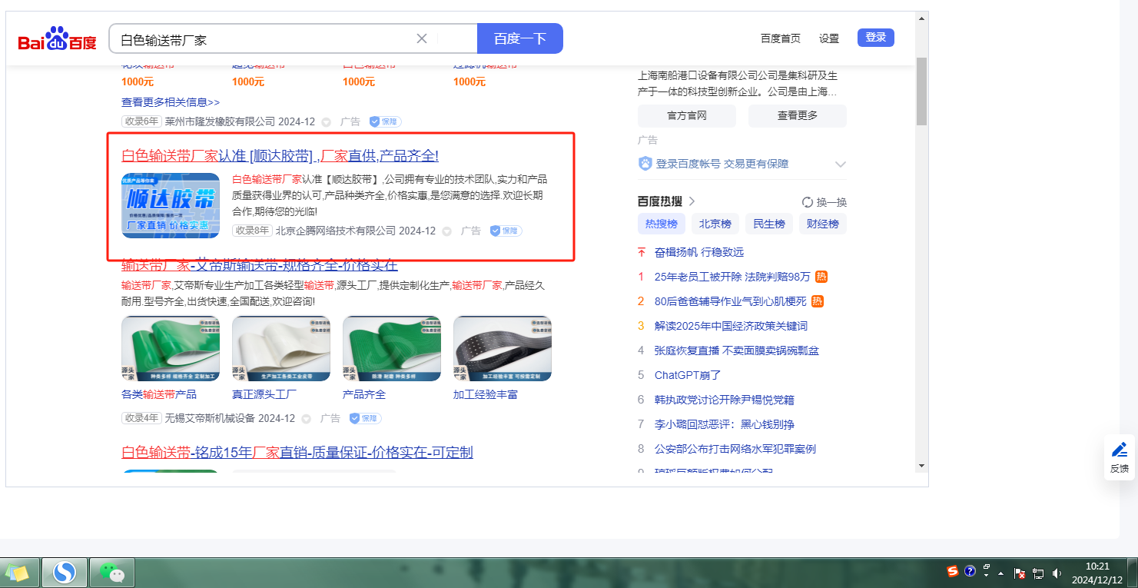Click the 反馈 feedback pencil icon
The height and width of the screenshot is (588, 1138).
[x=1120, y=450]
